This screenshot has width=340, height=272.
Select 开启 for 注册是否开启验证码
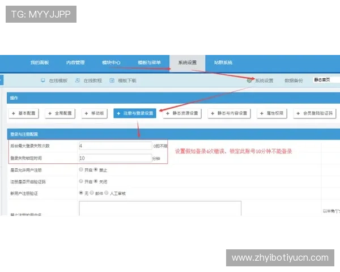[81, 181]
